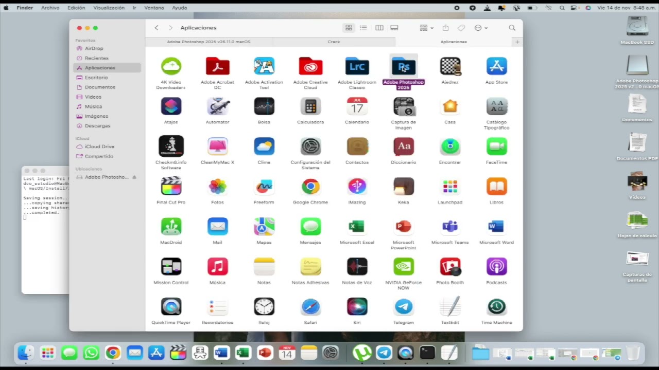Open Terminal from the Dock
The height and width of the screenshot is (370, 659).
tap(427, 353)
